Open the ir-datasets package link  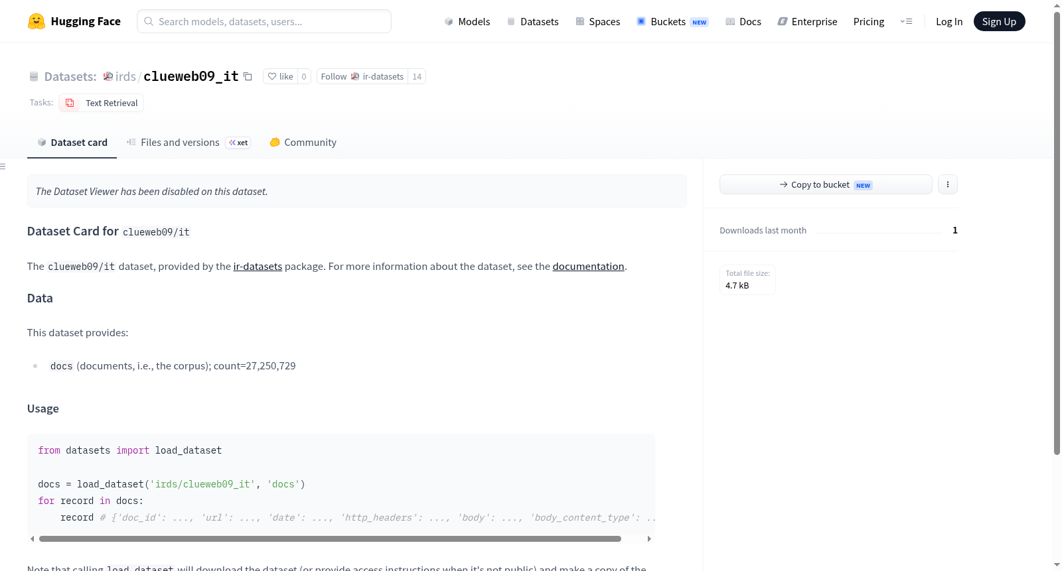tap(258, 267)
